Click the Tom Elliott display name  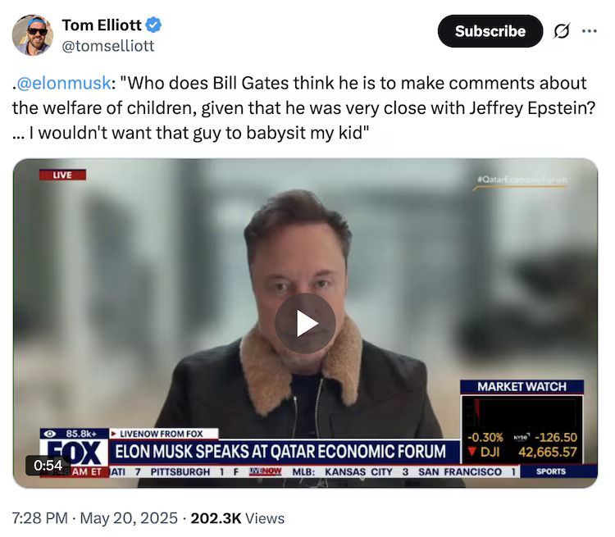102,25
